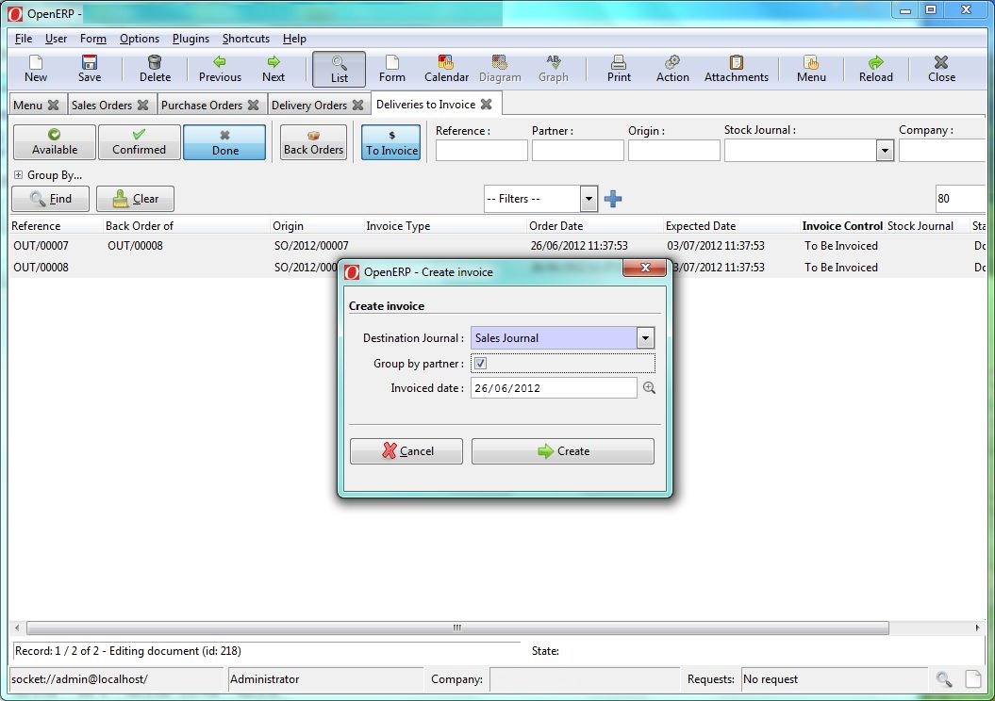995x701 pixels.
Task: Sort by the Order Date column header
Action: 556,226
